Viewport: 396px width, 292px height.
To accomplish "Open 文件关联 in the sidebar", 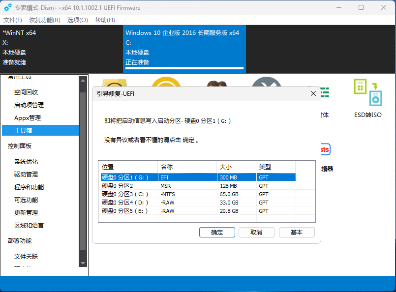I will pos(26,257).
